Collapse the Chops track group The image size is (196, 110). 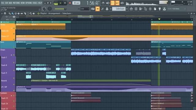(x=11, y=55)
